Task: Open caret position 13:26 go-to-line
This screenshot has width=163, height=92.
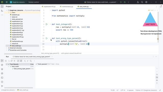Action: [x=113, y=90]
